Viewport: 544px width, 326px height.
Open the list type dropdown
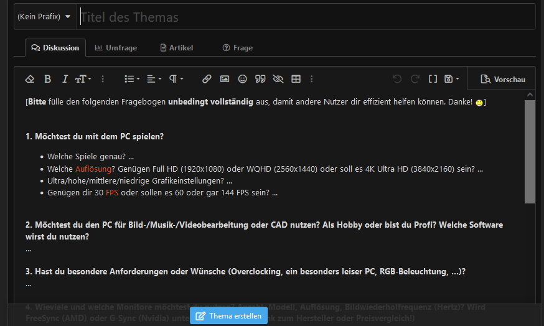click(x=132, y=79)
